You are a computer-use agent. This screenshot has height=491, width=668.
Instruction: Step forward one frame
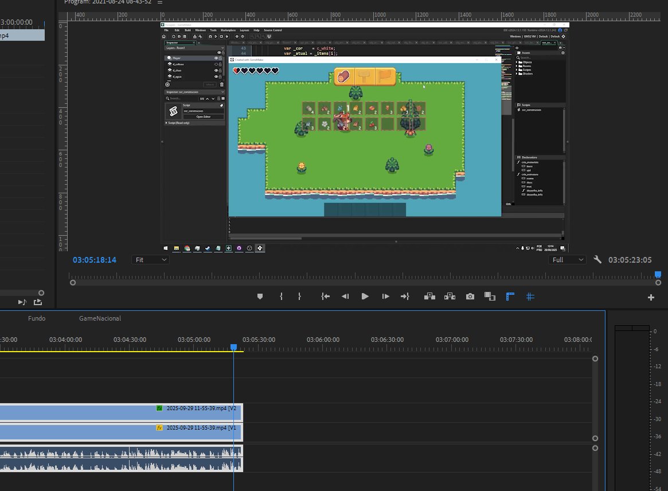click(x=385, y=296)
